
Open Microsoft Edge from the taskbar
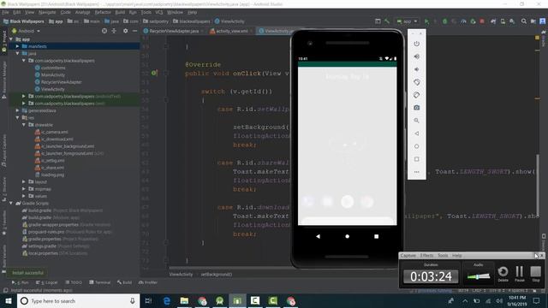point(167,300)
